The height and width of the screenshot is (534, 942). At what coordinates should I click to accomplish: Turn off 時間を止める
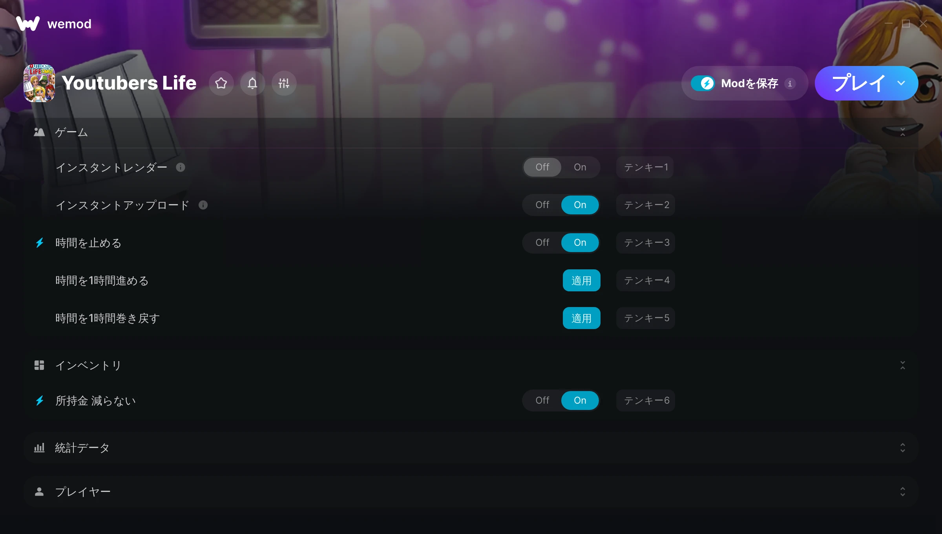[x=542, y=243]
